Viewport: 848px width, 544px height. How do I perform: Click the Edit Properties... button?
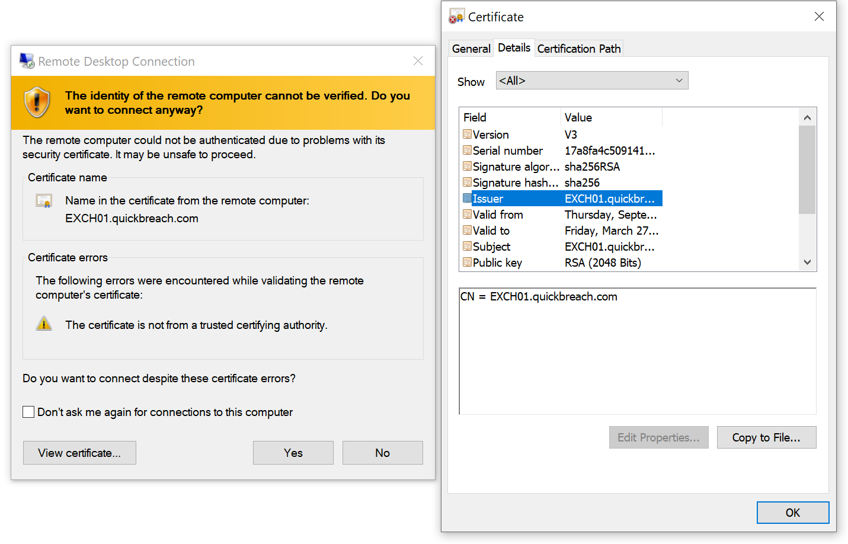[658, 437]
